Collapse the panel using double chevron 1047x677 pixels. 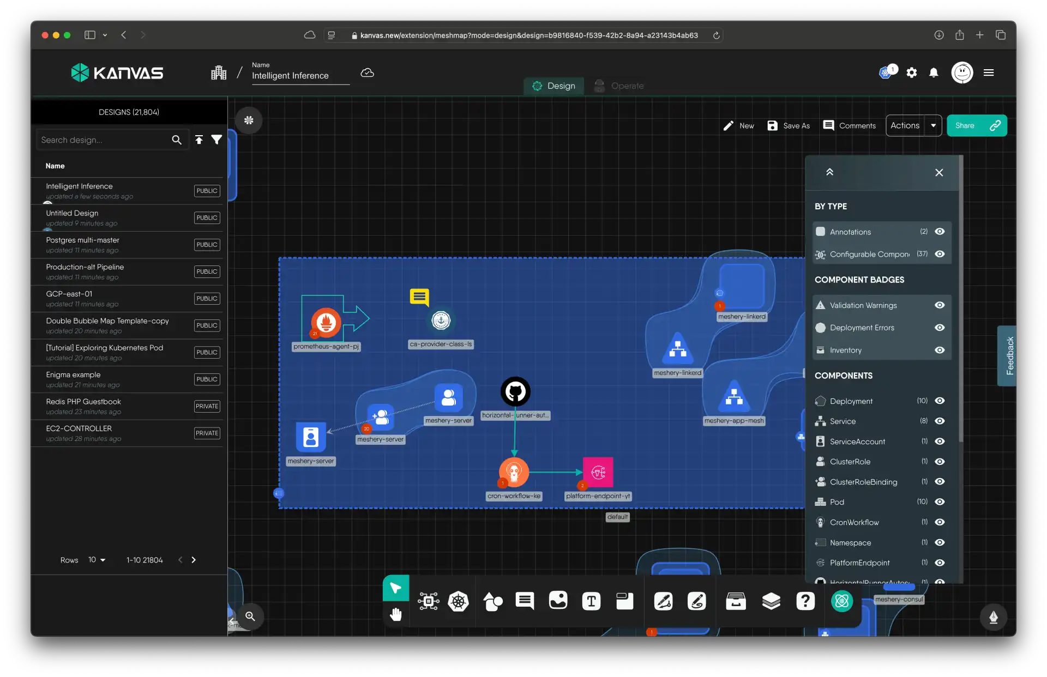[x=829, y=172]
